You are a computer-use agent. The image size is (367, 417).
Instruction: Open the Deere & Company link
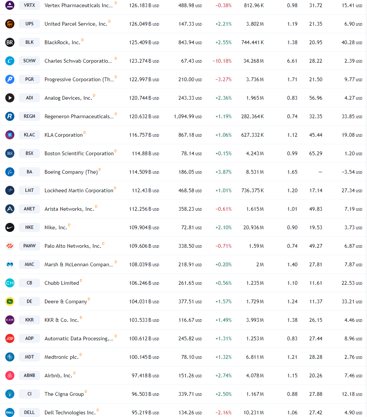[x=66, y=301]
